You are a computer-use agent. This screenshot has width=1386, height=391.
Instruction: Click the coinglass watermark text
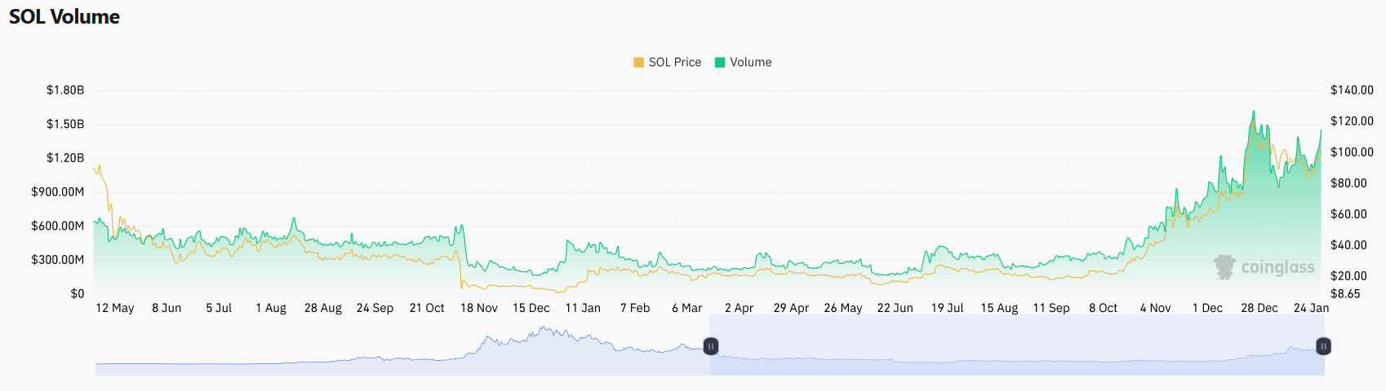[x=1277, y=267]
